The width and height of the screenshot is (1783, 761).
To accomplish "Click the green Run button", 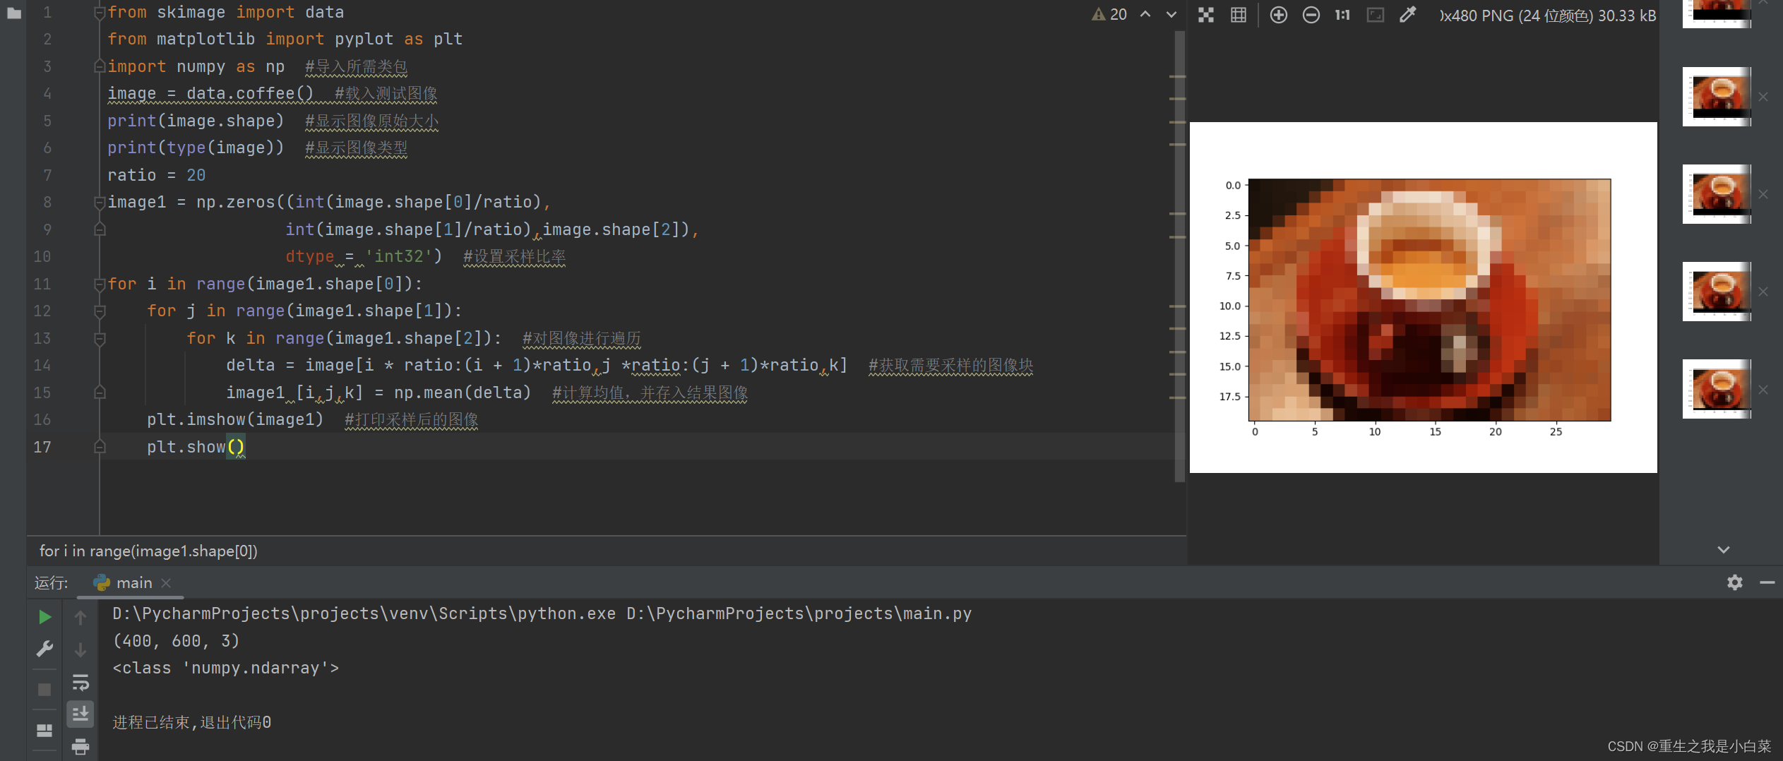I will tap(44, 617).
